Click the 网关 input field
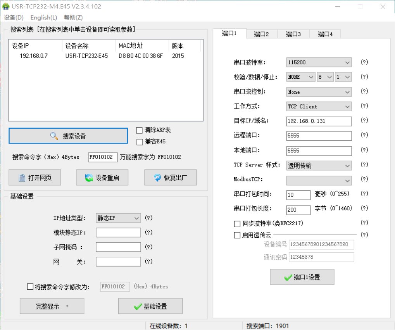This screenshot has height=330, width=395. (x=118, y=262)
